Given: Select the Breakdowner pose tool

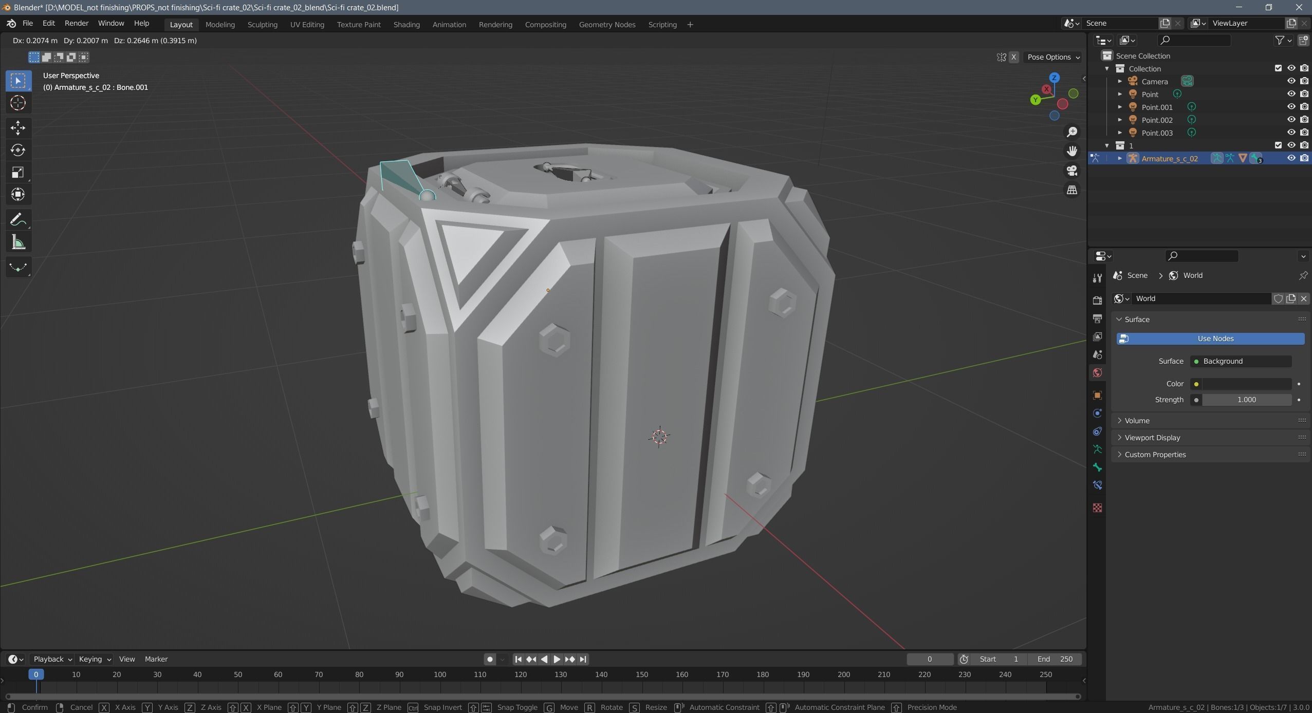Looking at the screenshot, I should click(18, 267).
